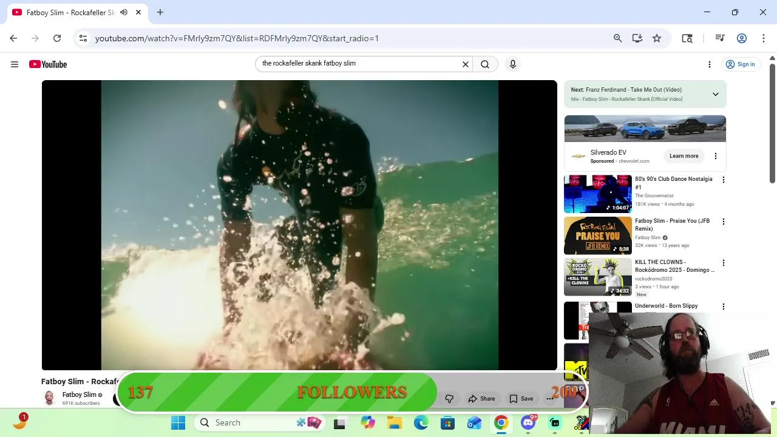
Task: Close the Fatboy Slim browser tab
Action: [138, 12]
